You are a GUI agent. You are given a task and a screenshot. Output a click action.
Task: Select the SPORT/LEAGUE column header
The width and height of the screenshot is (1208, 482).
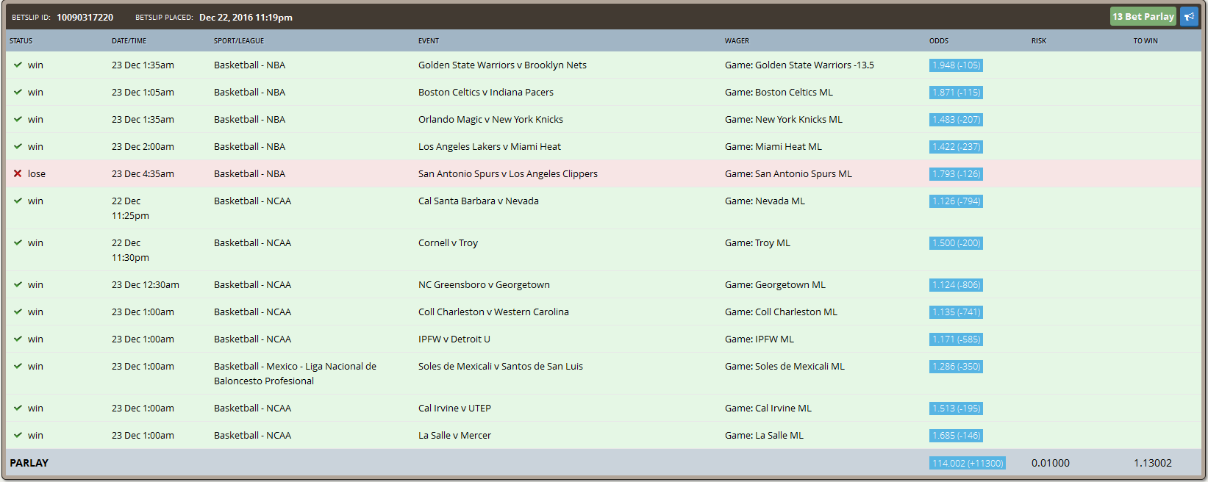coord(239,41)
